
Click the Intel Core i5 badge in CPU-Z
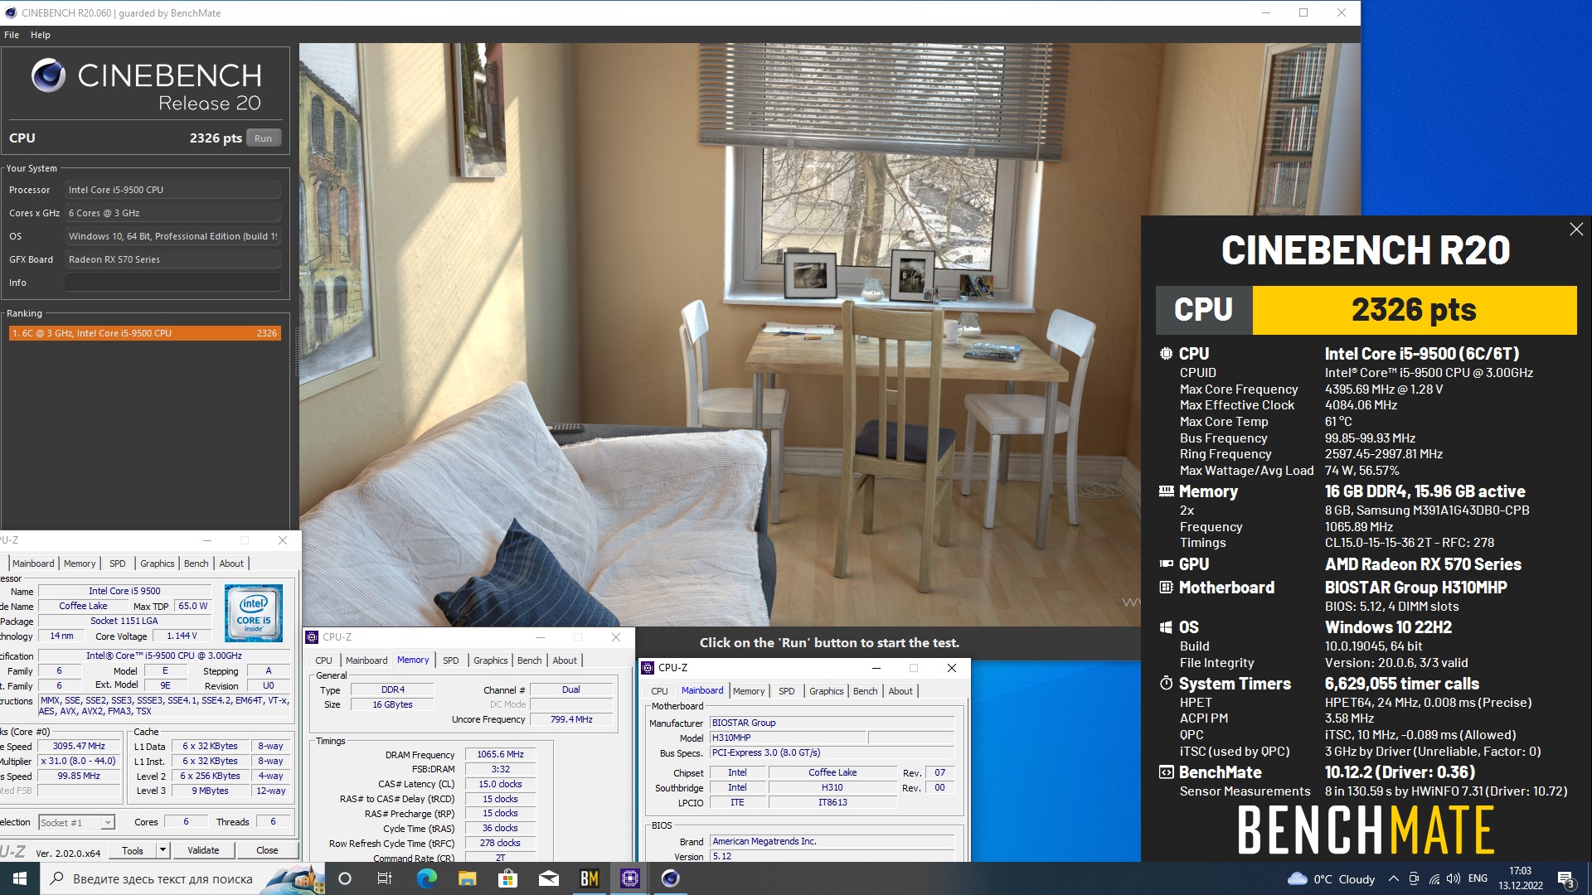[254, 612]
